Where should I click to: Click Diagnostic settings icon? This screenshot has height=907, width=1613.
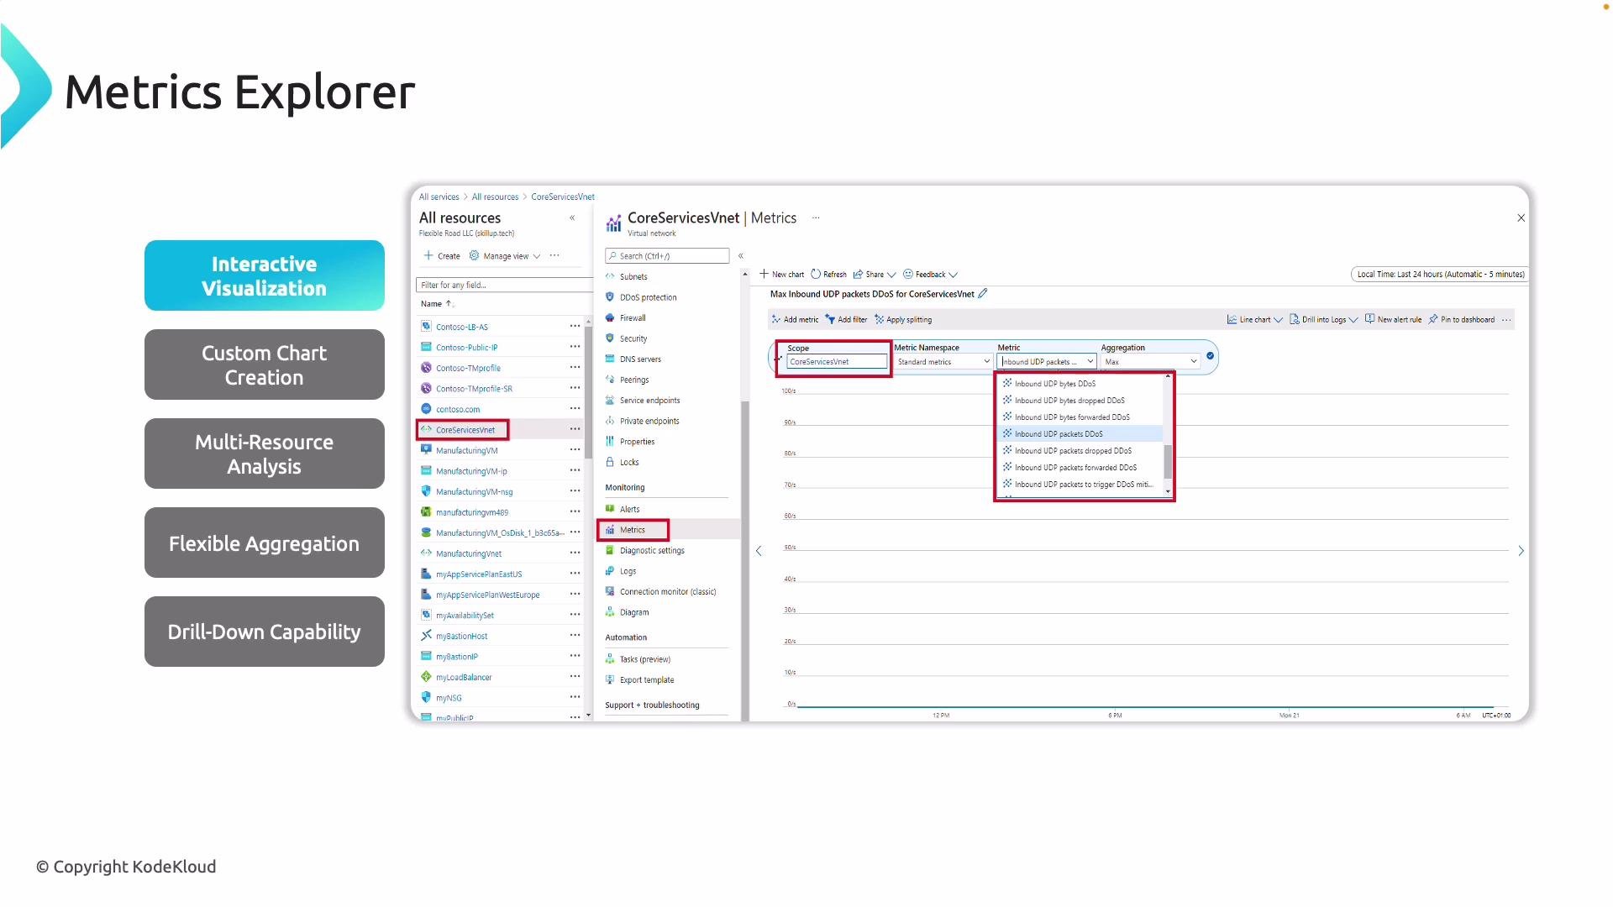point(610,550)
